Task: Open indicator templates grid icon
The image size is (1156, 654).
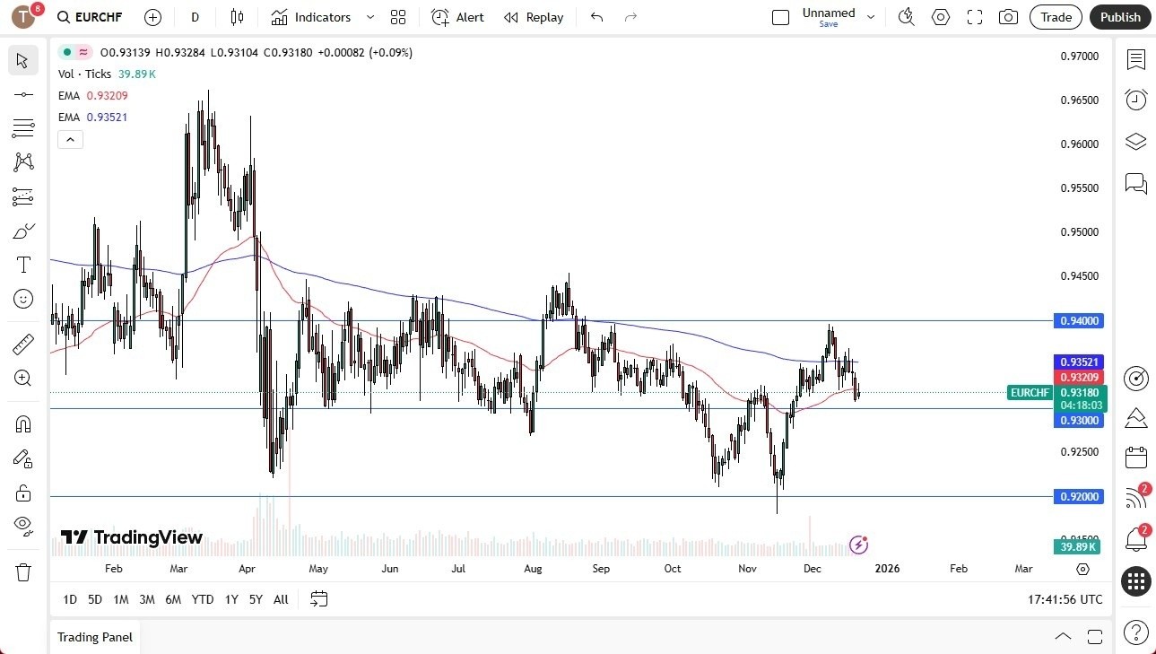Action: click(x=398, y=17)
